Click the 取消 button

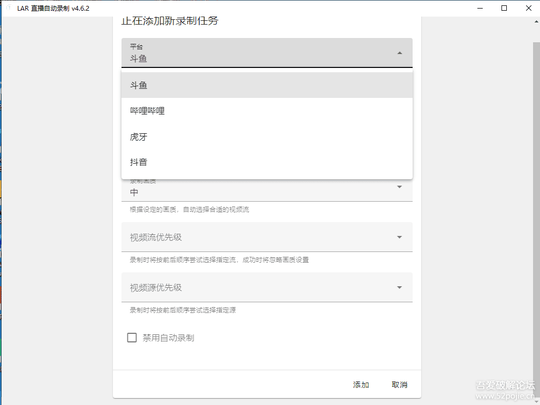tap(399, 385)
